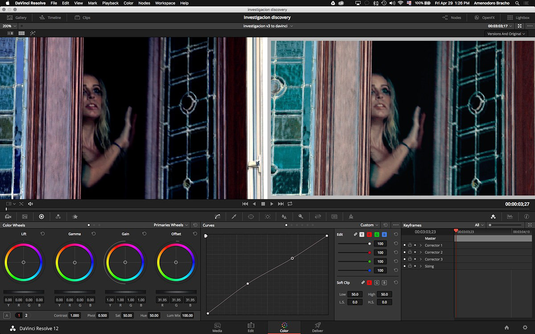
Task: Open the Playback menu
Action: 110,3
